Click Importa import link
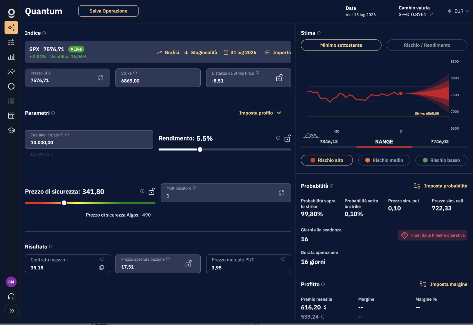 pos(278,52)
